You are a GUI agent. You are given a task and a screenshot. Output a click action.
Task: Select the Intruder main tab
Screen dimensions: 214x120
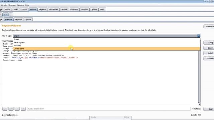pos(33,10)
